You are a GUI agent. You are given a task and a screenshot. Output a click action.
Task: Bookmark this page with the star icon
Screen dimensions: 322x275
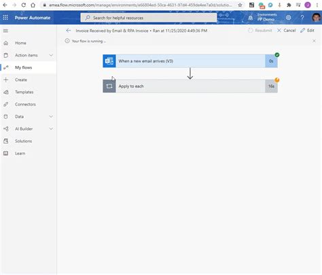point(240,5)
